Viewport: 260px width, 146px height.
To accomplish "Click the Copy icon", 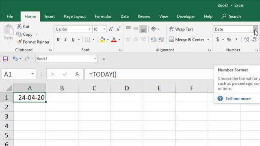I will pyautogui.click(x=19, y=34).
